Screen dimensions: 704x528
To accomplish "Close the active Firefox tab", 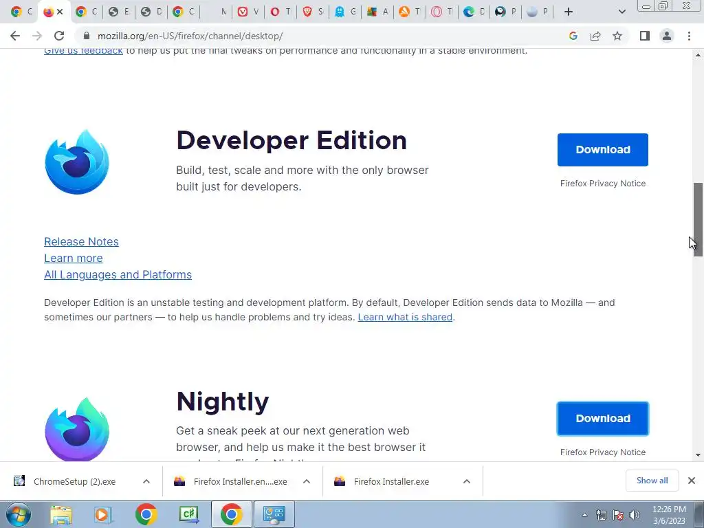I will pyautogui.click(x=60, y=12).
